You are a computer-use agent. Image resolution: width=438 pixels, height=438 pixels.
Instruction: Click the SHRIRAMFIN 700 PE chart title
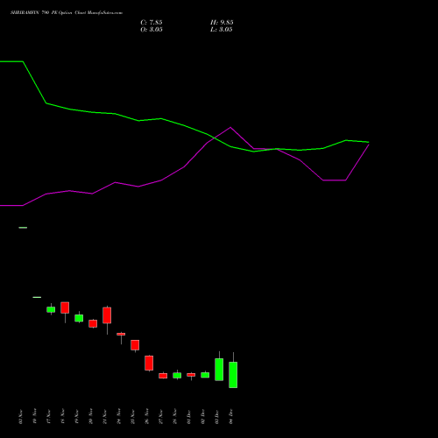coord(67,13)
